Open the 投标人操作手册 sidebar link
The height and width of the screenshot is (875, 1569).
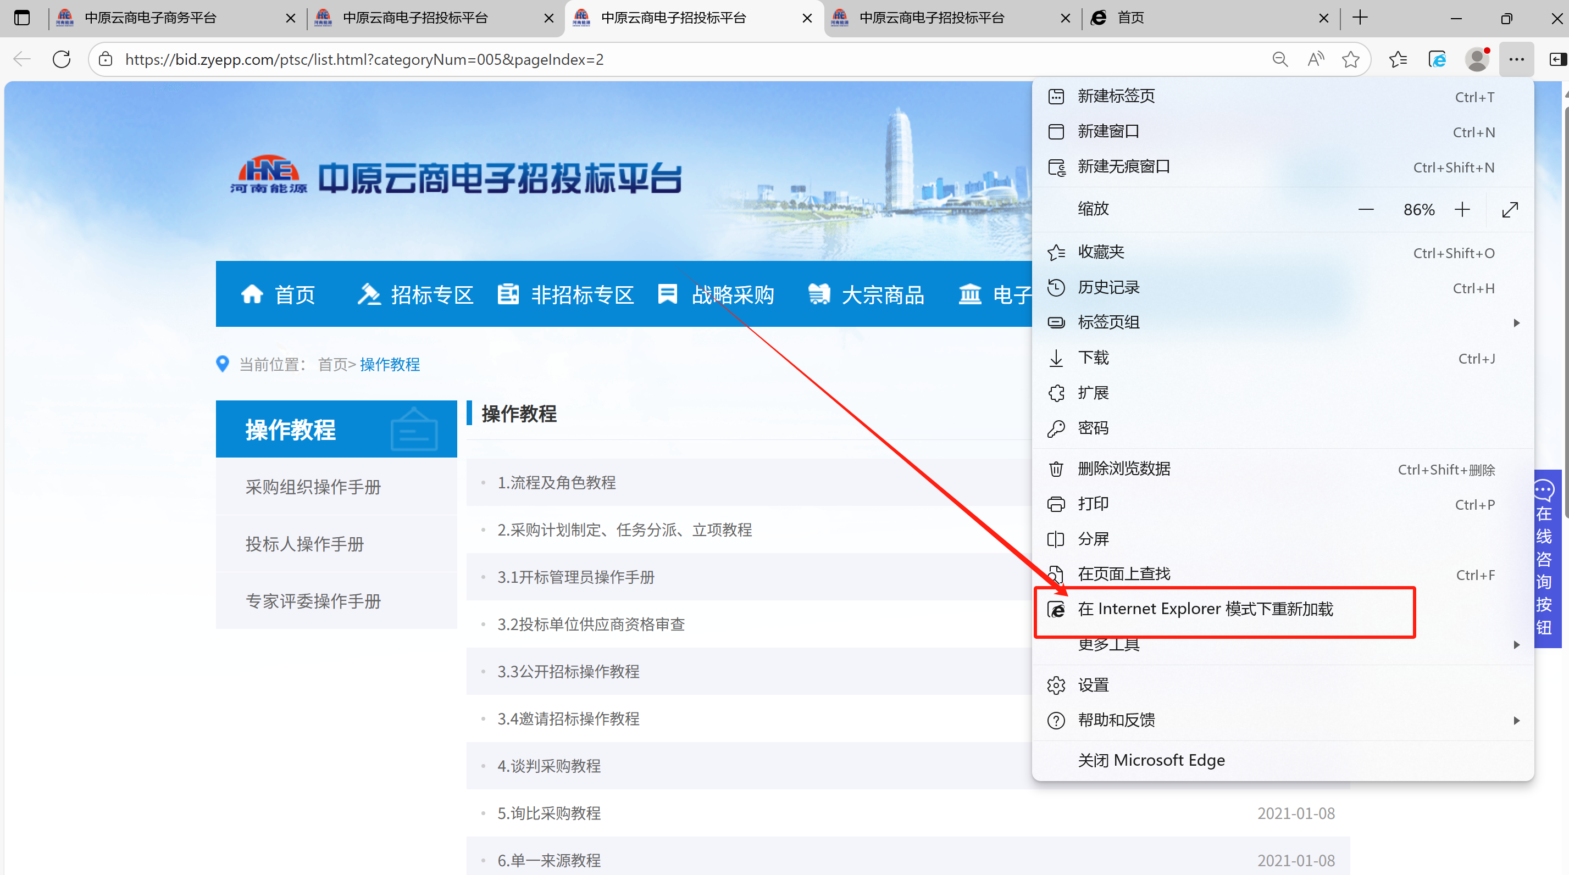(304, 544)
